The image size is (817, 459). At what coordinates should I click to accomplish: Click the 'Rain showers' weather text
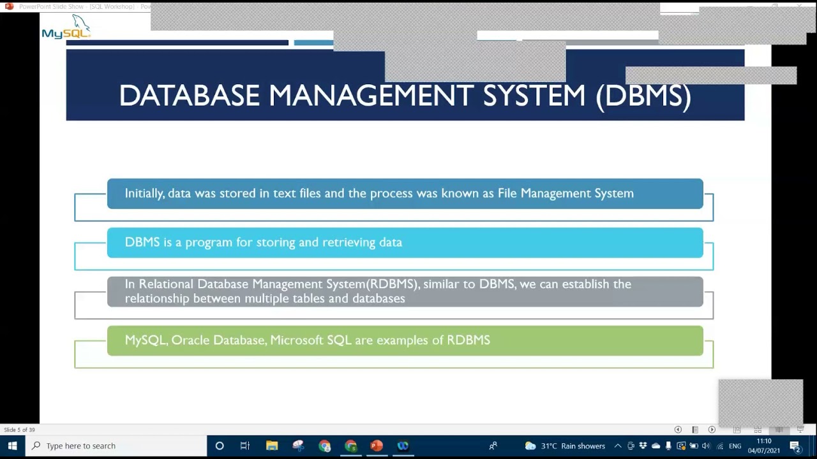pos(583,446)
